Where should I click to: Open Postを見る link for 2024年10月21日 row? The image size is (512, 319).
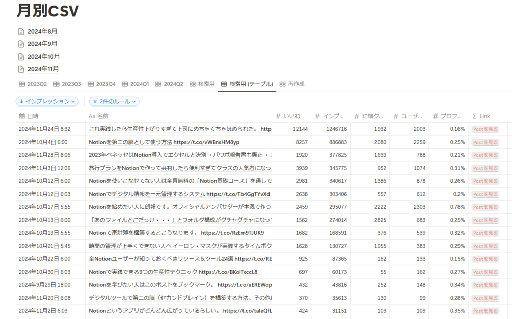(486, 246)
